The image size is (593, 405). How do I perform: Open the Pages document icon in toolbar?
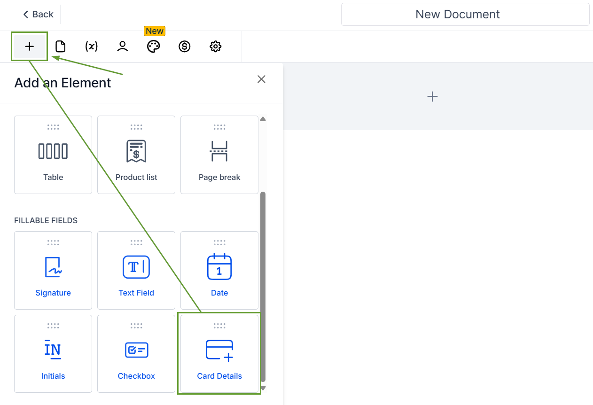pos(61,47)
